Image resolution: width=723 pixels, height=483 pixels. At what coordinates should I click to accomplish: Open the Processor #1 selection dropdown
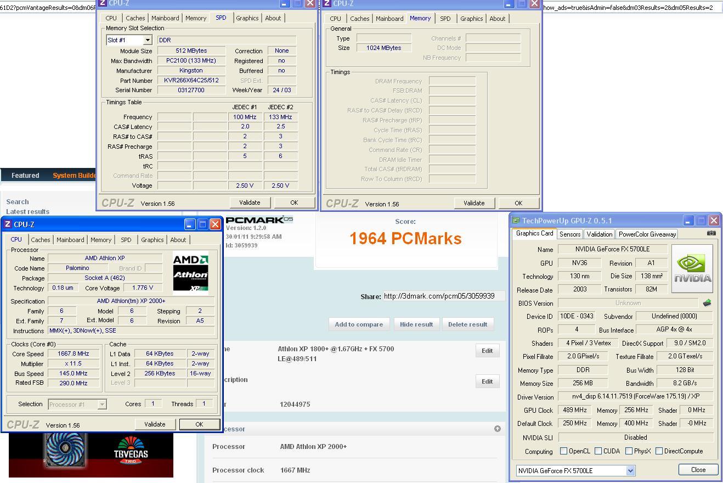102,405
